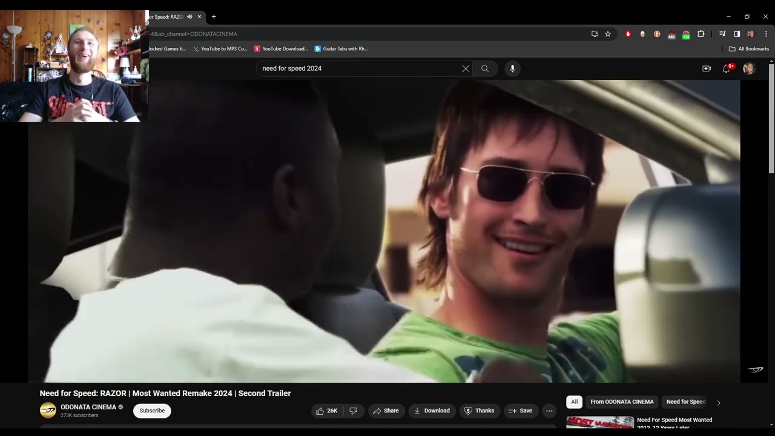This screenshot has width=775, height=436.
Task: Restore down the browser window
Action: (x=747, y=17)
